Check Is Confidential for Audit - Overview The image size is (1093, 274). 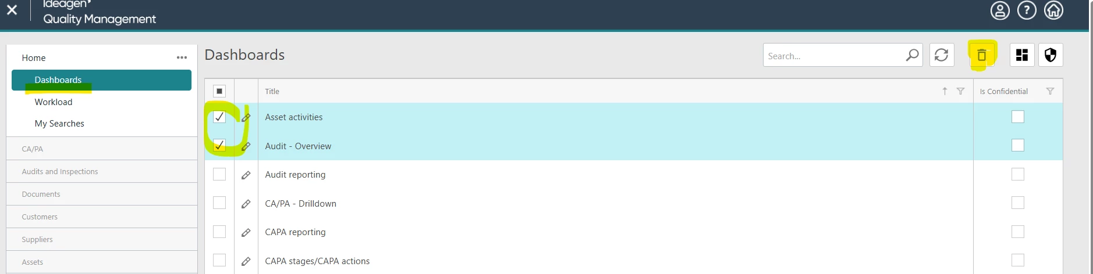[x=1018, y=145]
